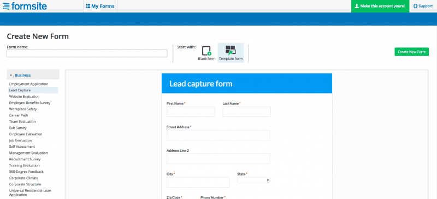Choose the Corporate Structure template
The width and height of the screenshot is (437, 199).
pos(25,184)
